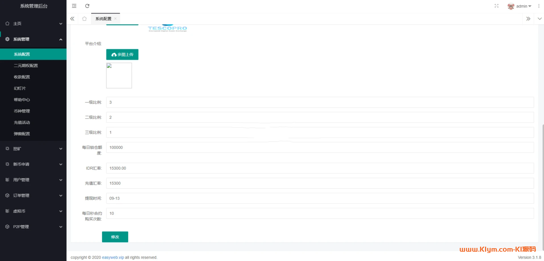
Task: Expand the 挖矿 menu chevron
Action: pyautogui.click(x=61, y=149)
